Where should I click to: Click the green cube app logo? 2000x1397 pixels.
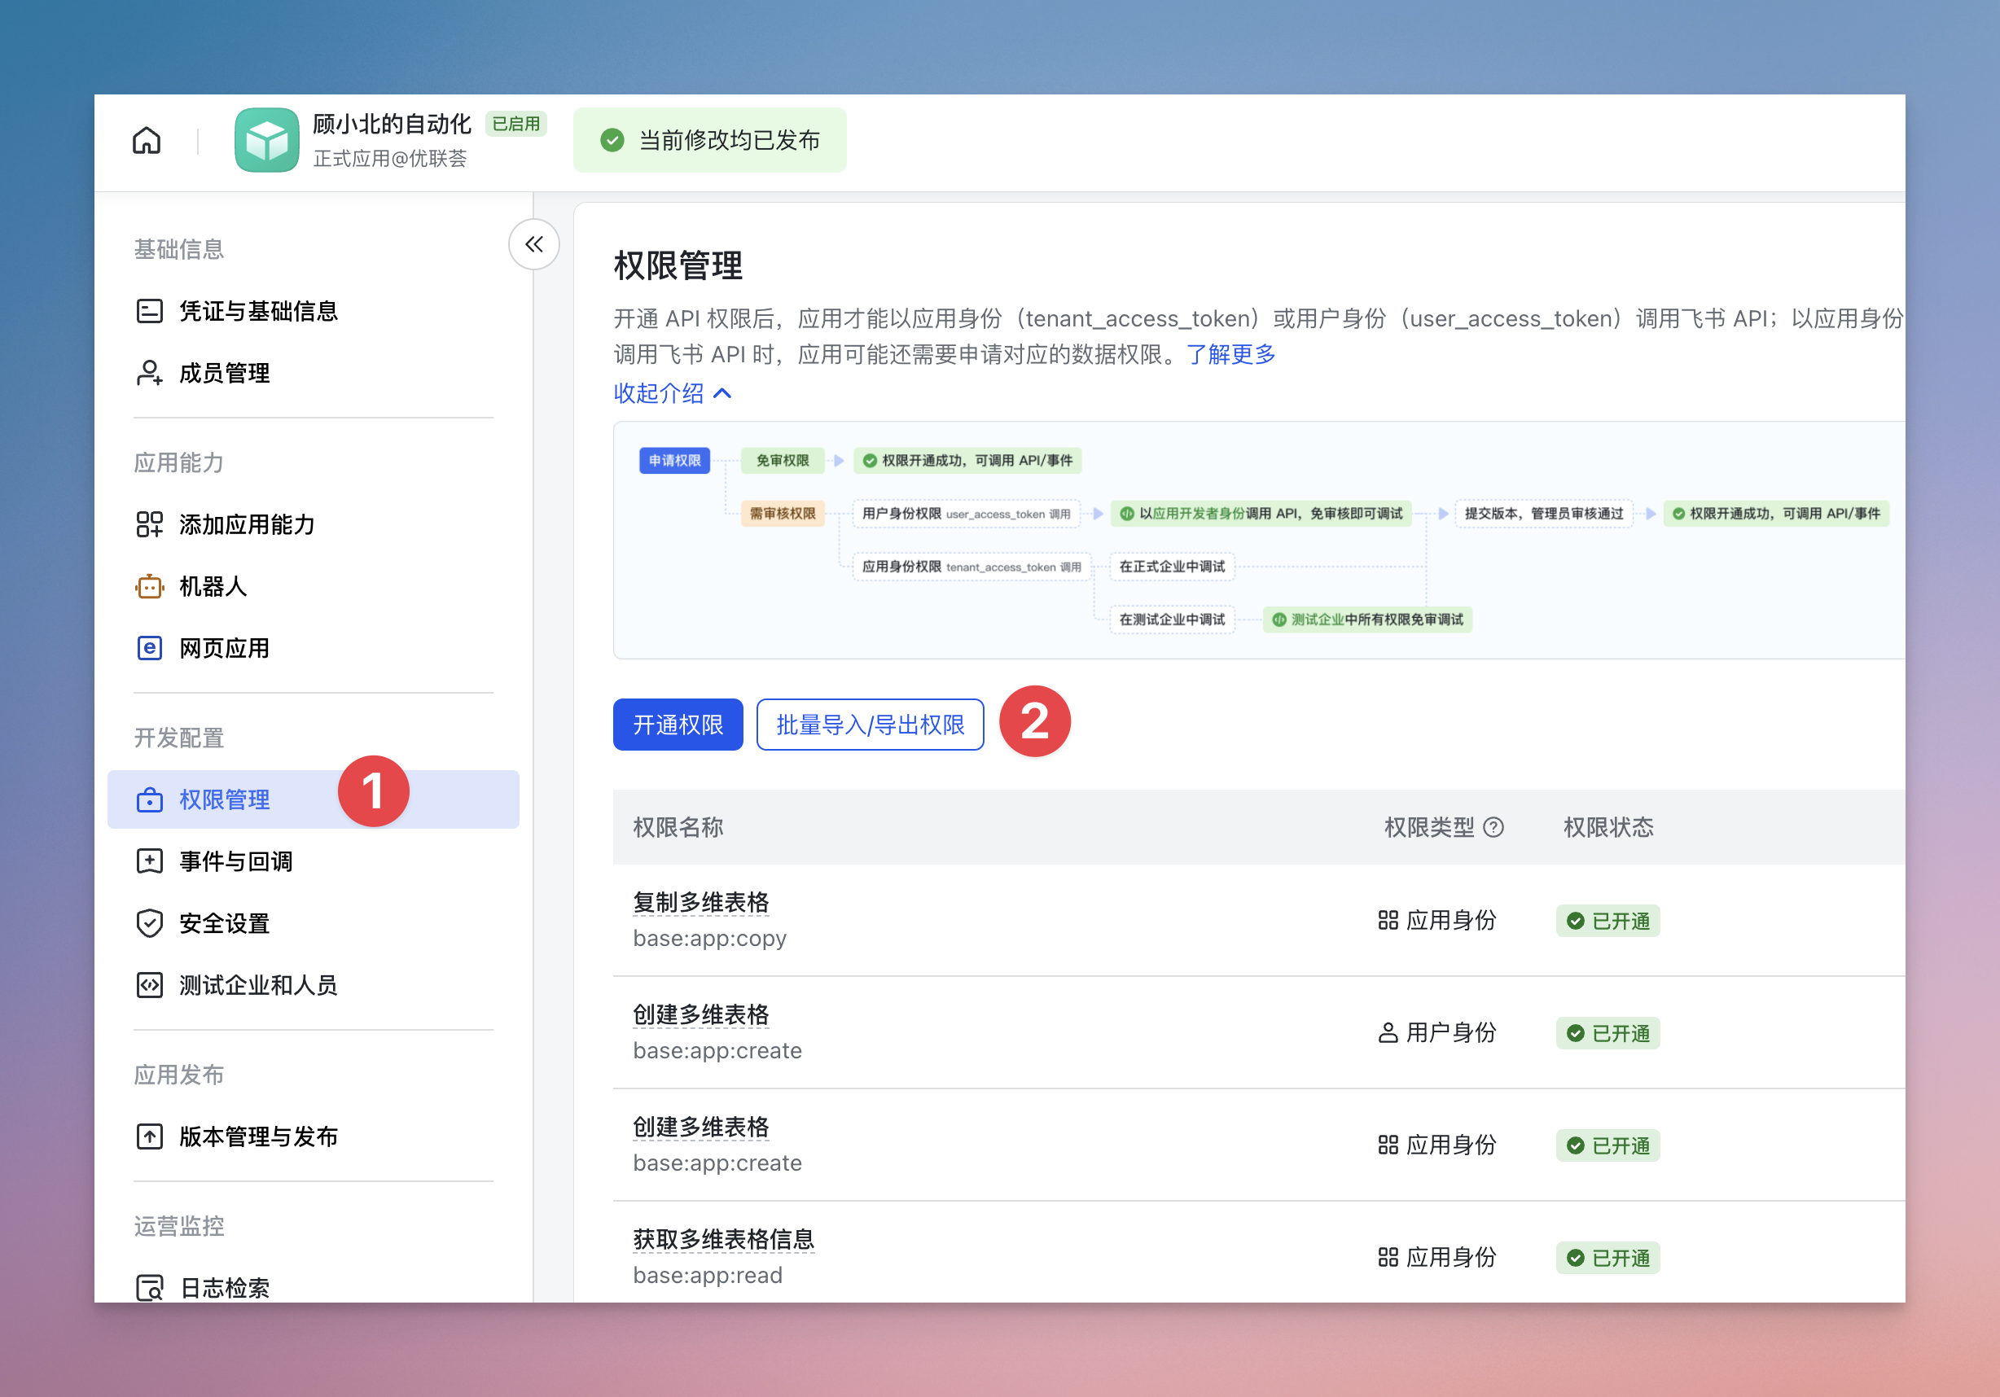pos(266,140)
